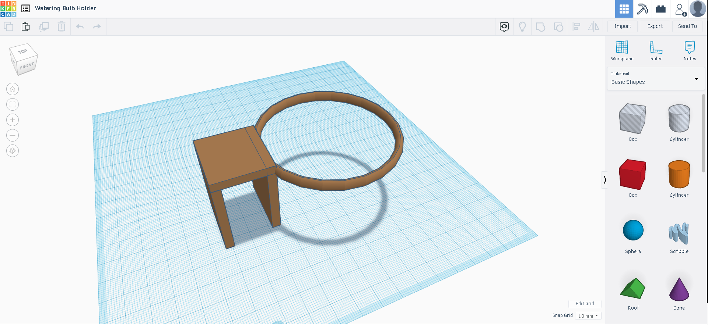
Task: Toggle the orthographic/perspective view cube icon
Action: pyautogui.click(x=13, y=151)
